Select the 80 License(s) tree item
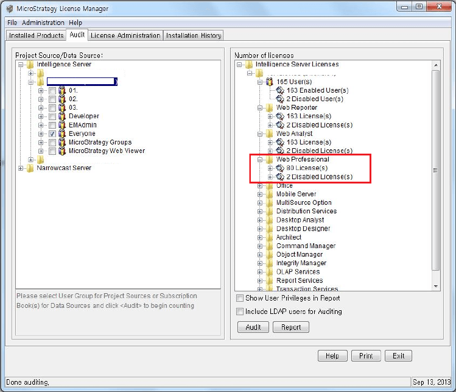This screenshot has width=456, height=392. (307, 168)
